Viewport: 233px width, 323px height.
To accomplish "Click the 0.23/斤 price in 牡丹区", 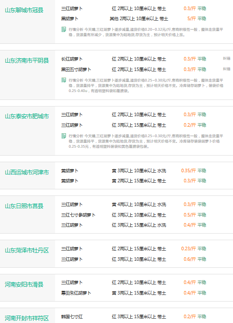I will tap(188, 248).
